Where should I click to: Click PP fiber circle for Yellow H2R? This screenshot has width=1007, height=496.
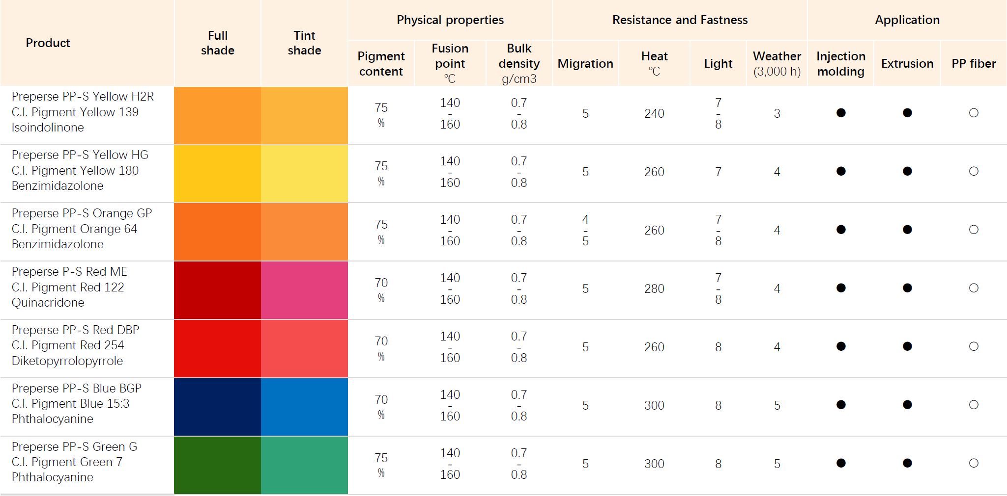pos(974,113)
